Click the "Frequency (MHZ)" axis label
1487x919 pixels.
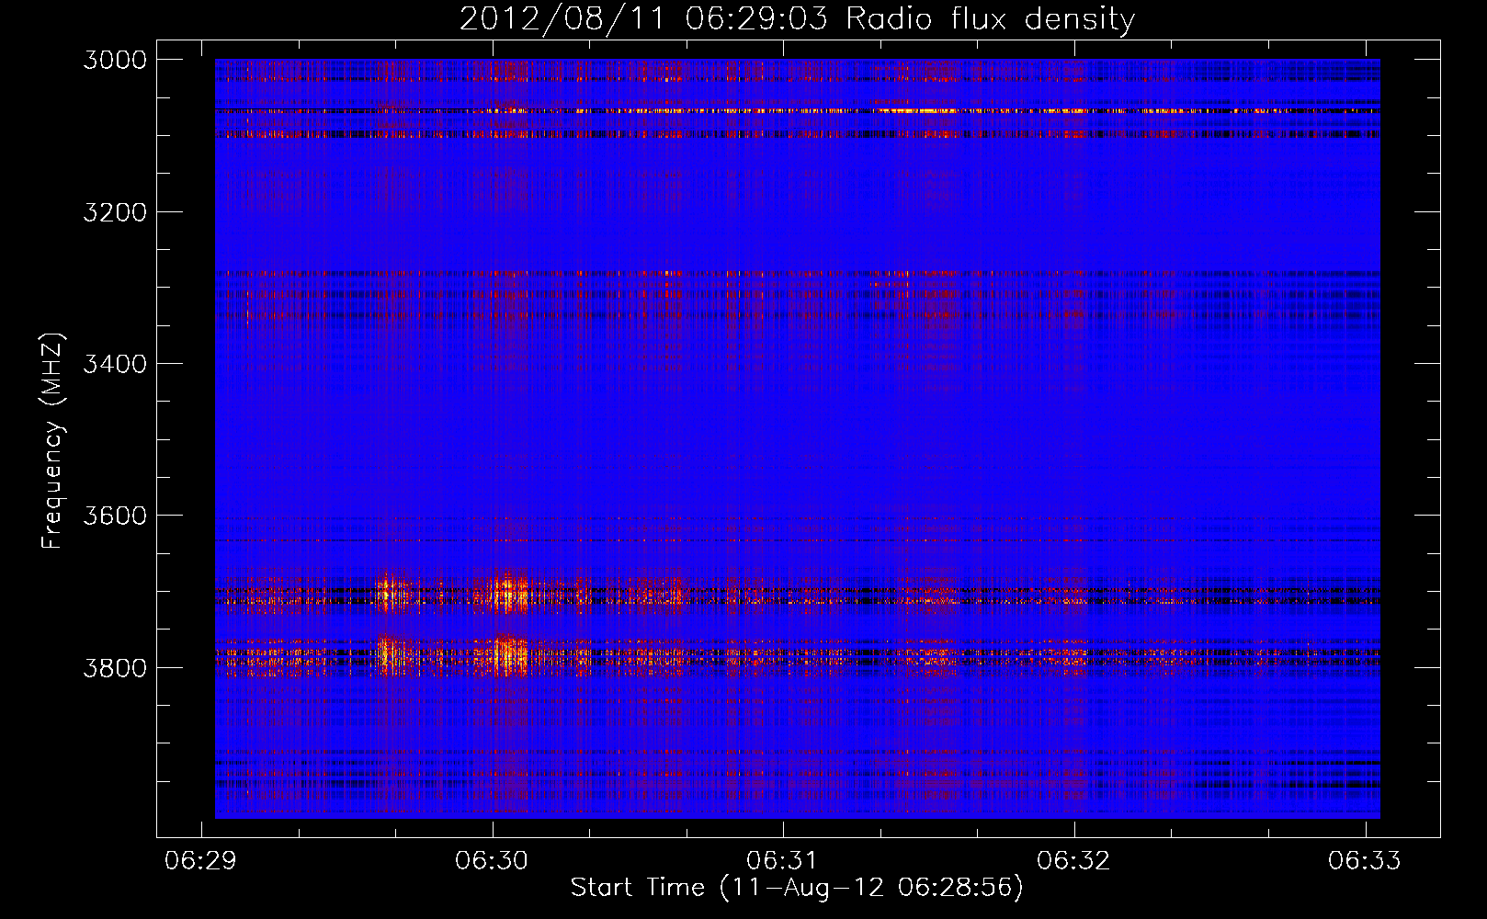click(52, 441)
